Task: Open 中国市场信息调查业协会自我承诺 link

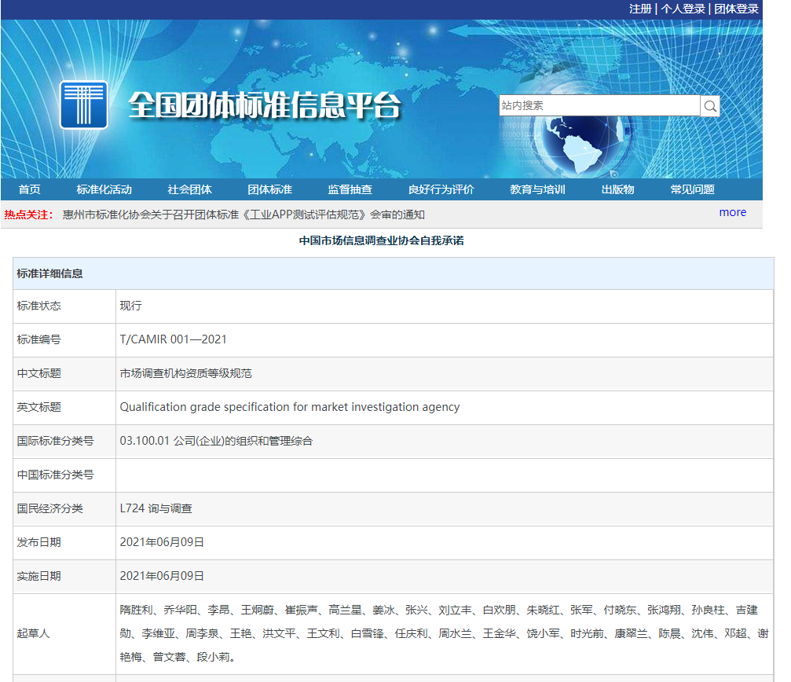Action: tap(382, 240)
